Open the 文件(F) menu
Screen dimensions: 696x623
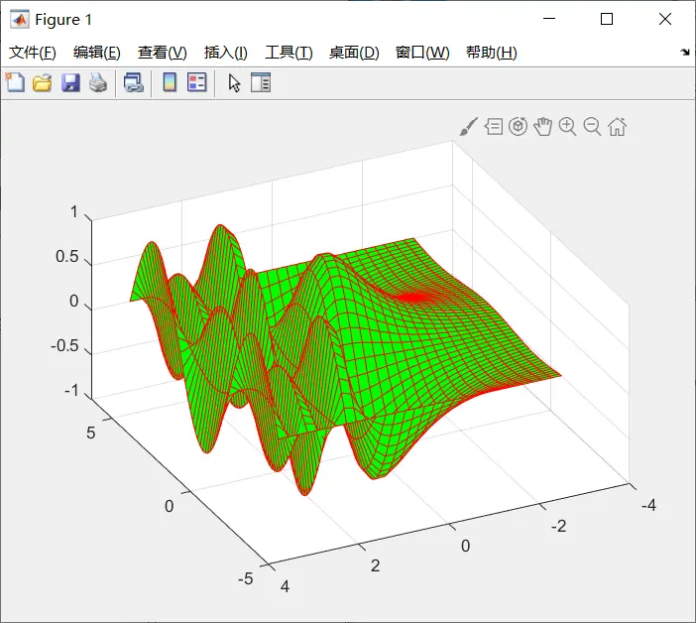click(33, 53)
